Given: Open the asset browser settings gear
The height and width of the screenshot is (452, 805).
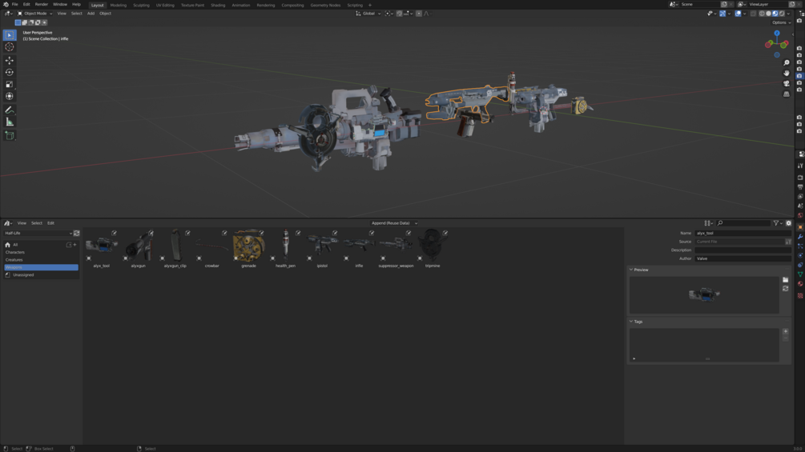Looking at the screenshot, I should 789,223.
